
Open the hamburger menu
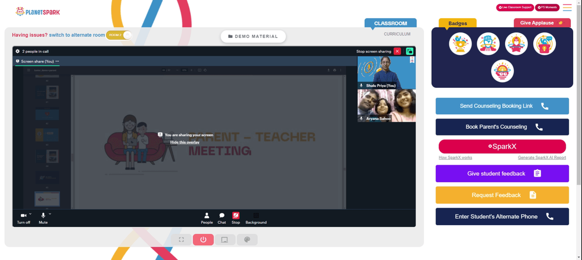(567, 8)
